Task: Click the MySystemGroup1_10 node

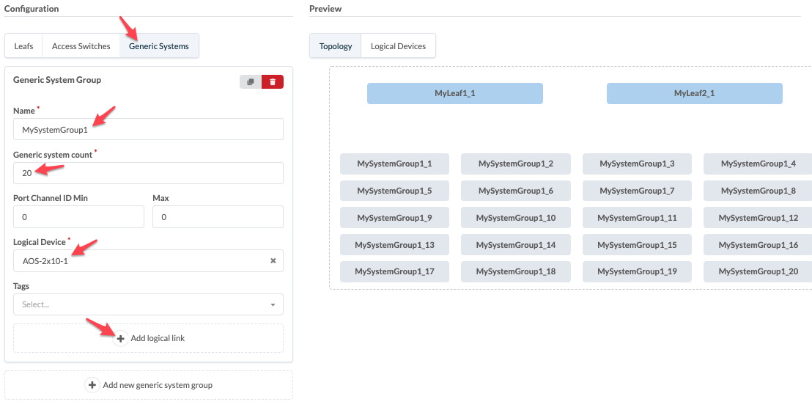Action: pos(515,218)
